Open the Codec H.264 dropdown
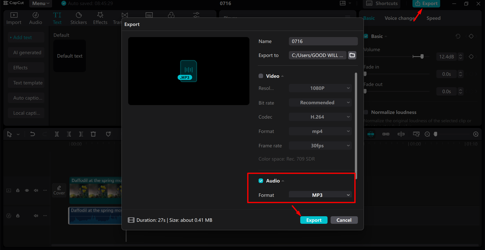The image size is (485, 250). point(320,117)
